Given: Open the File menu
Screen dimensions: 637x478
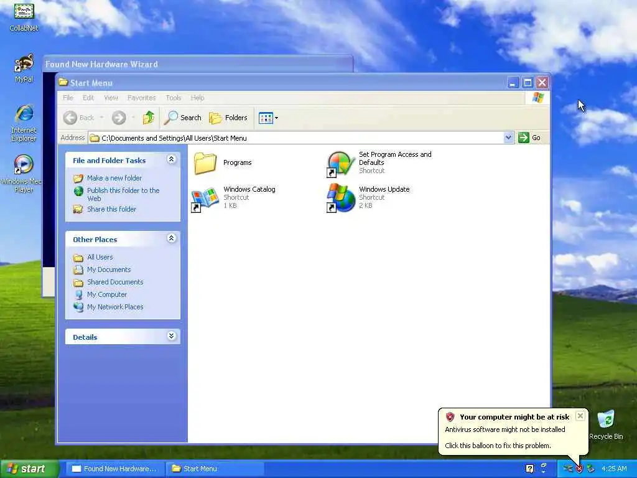Looking at the screenshot, I should [x=68, y=98].
